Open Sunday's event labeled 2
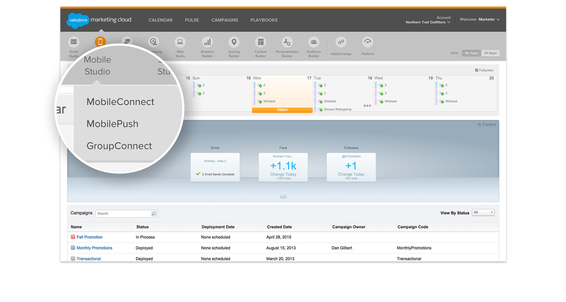The image size is (566, 302). [x=200, y=85]
